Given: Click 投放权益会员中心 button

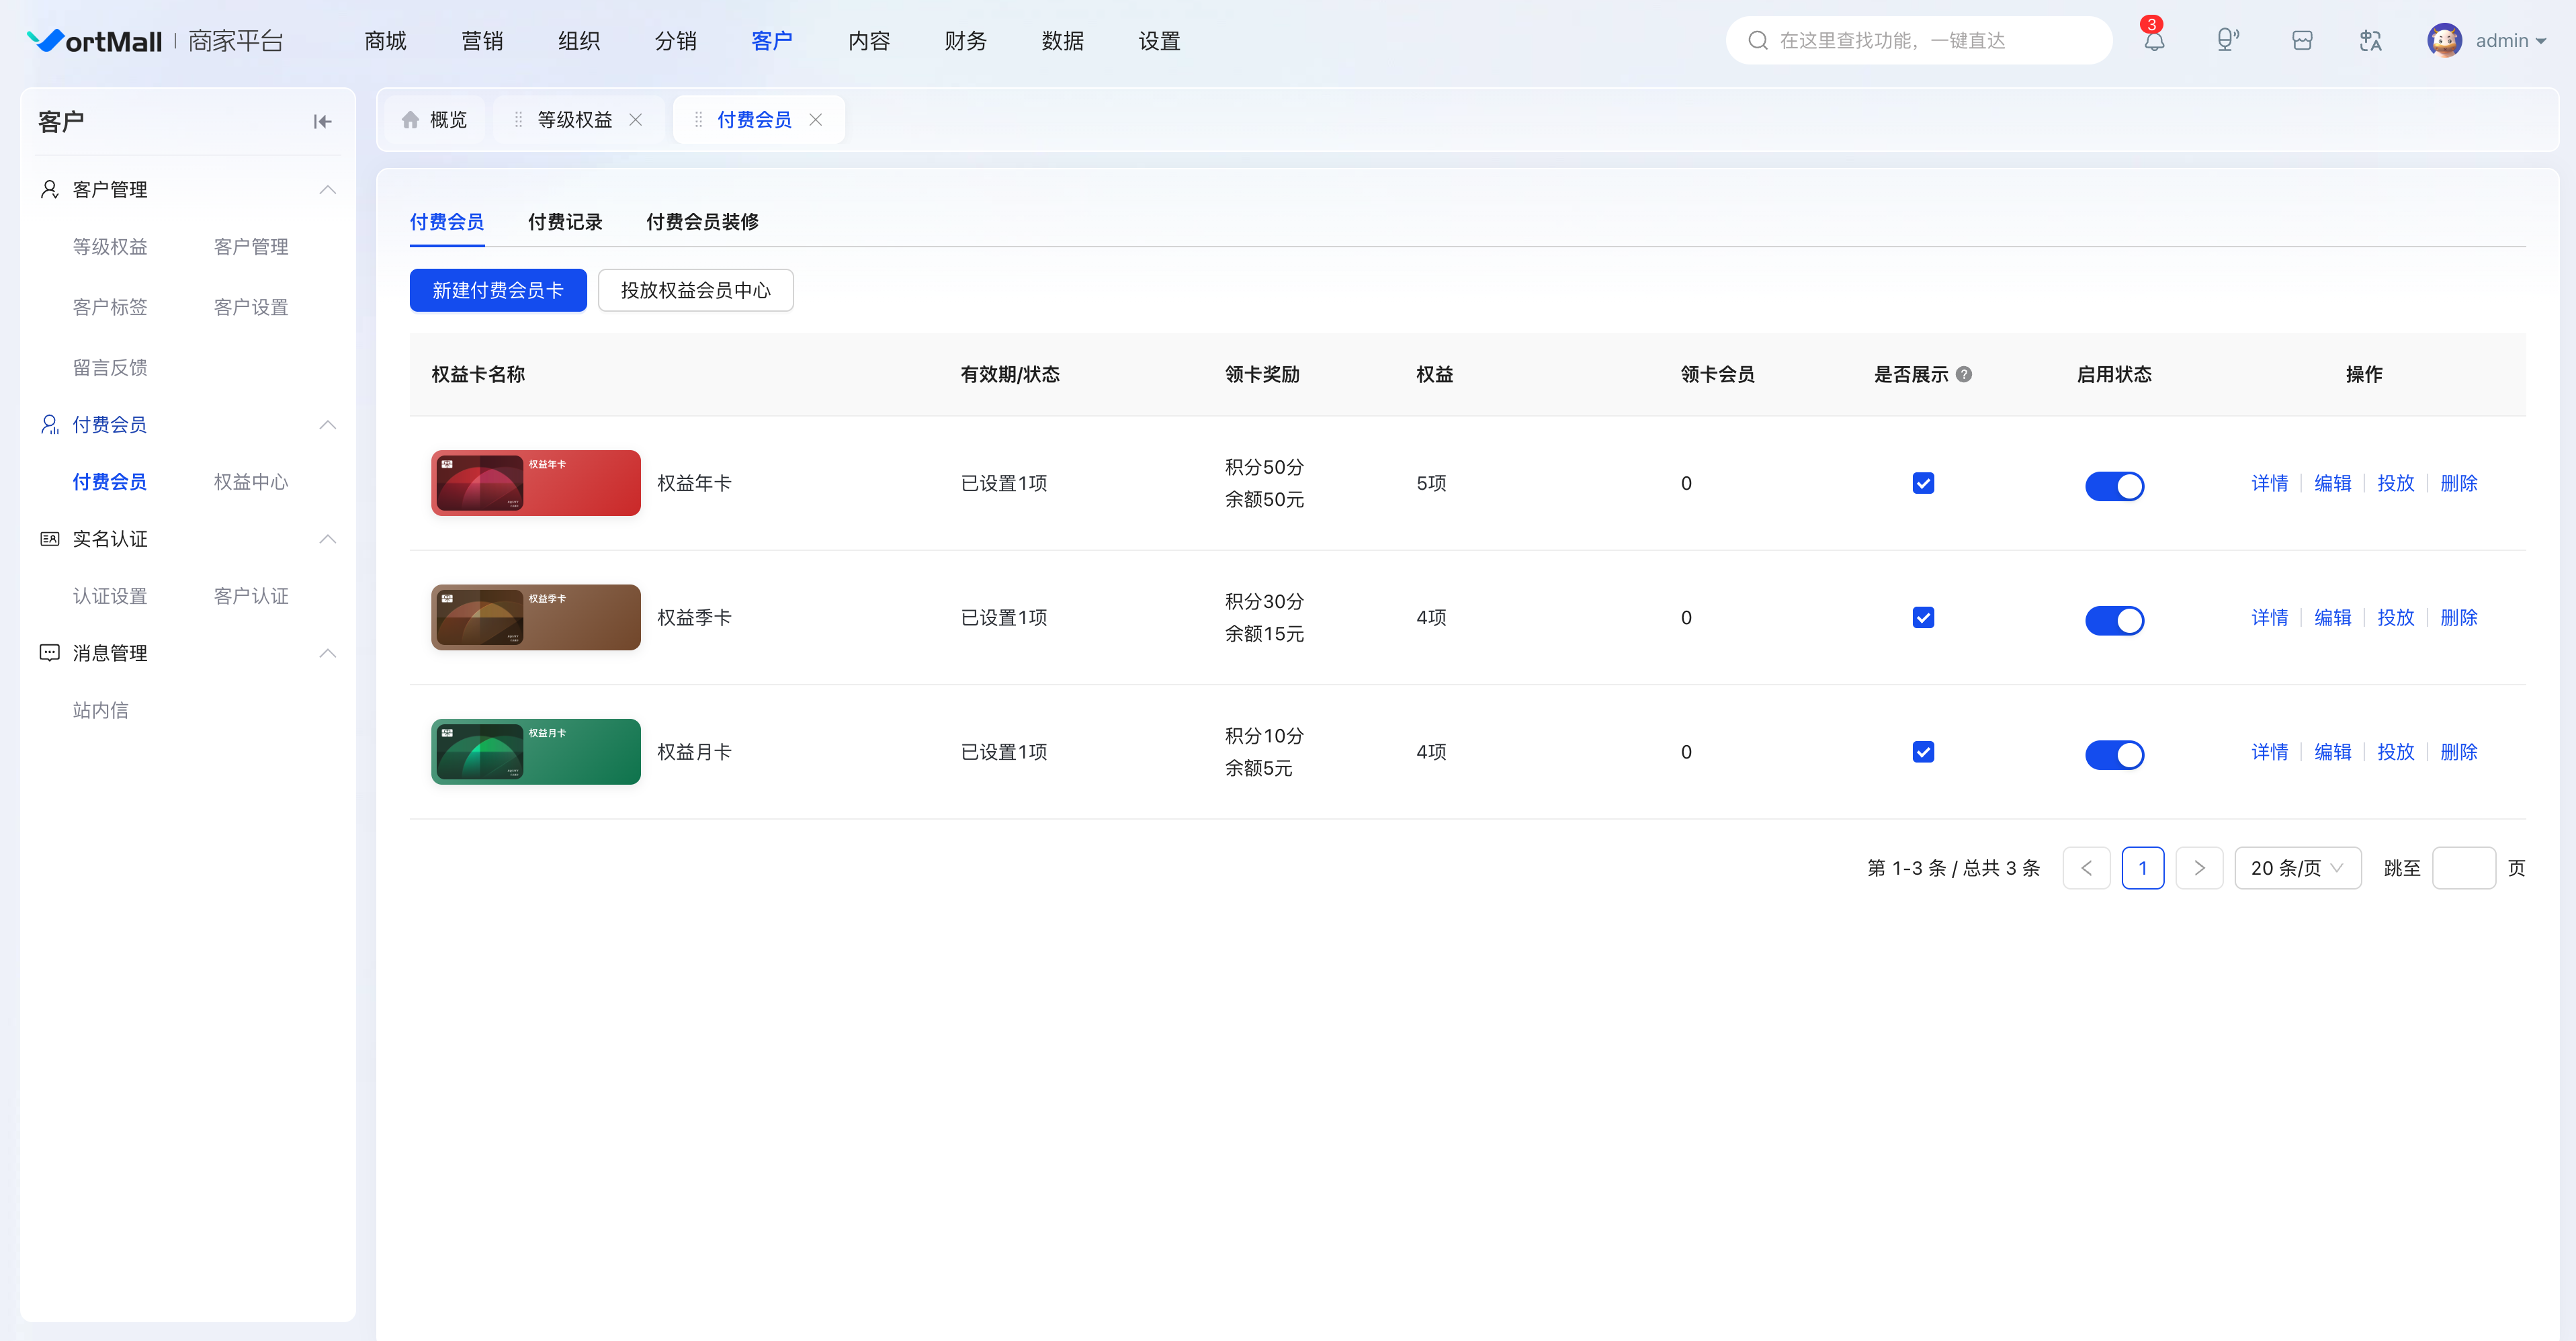Looking at the screenshot, I should [x=695, y=290].
